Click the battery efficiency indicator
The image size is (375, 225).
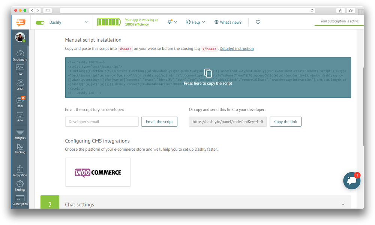(109, 22)
